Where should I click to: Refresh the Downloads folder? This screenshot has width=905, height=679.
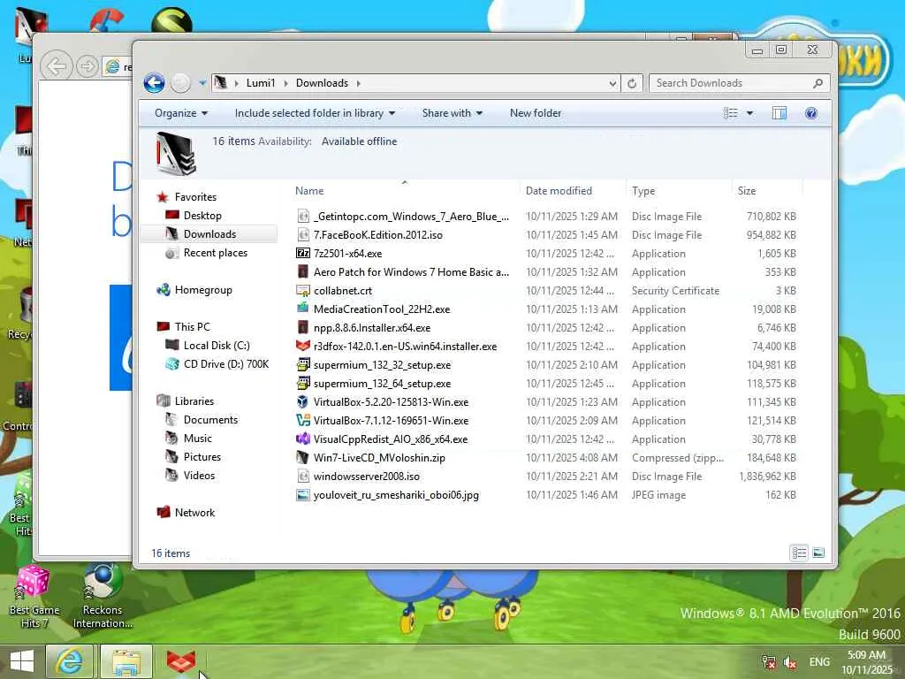(632, 83)
